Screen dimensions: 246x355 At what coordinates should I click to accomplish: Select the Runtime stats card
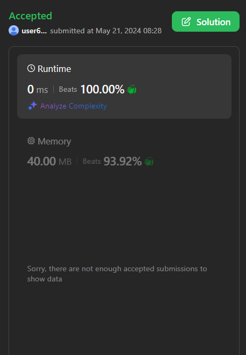tap(125, 86)
